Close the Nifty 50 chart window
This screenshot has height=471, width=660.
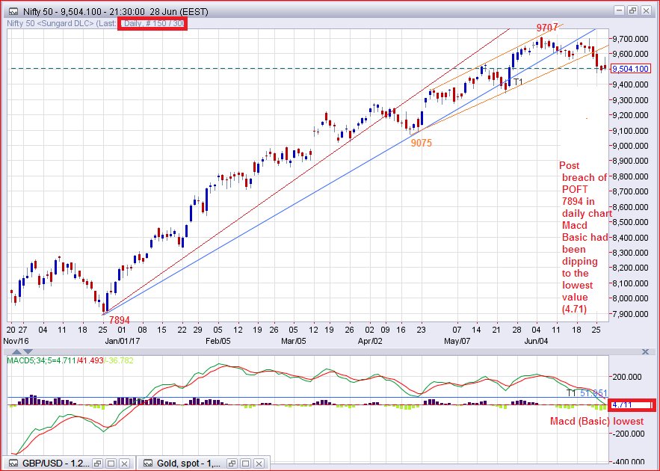(x=646, y=10)
